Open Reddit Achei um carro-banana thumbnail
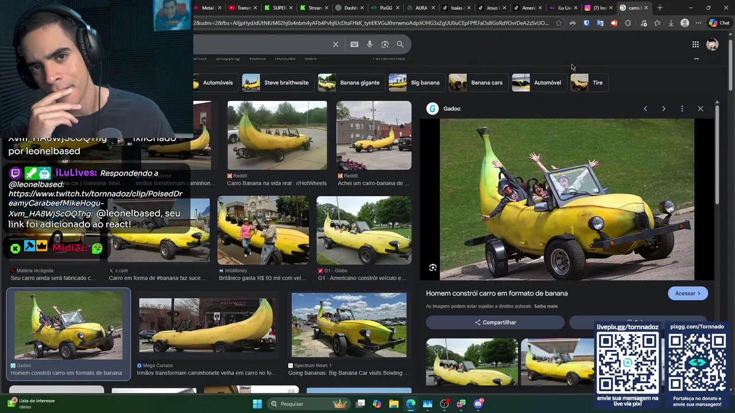The width and height of the screenshot is (735, 413). pyautogui.click(x=374, y=135)
